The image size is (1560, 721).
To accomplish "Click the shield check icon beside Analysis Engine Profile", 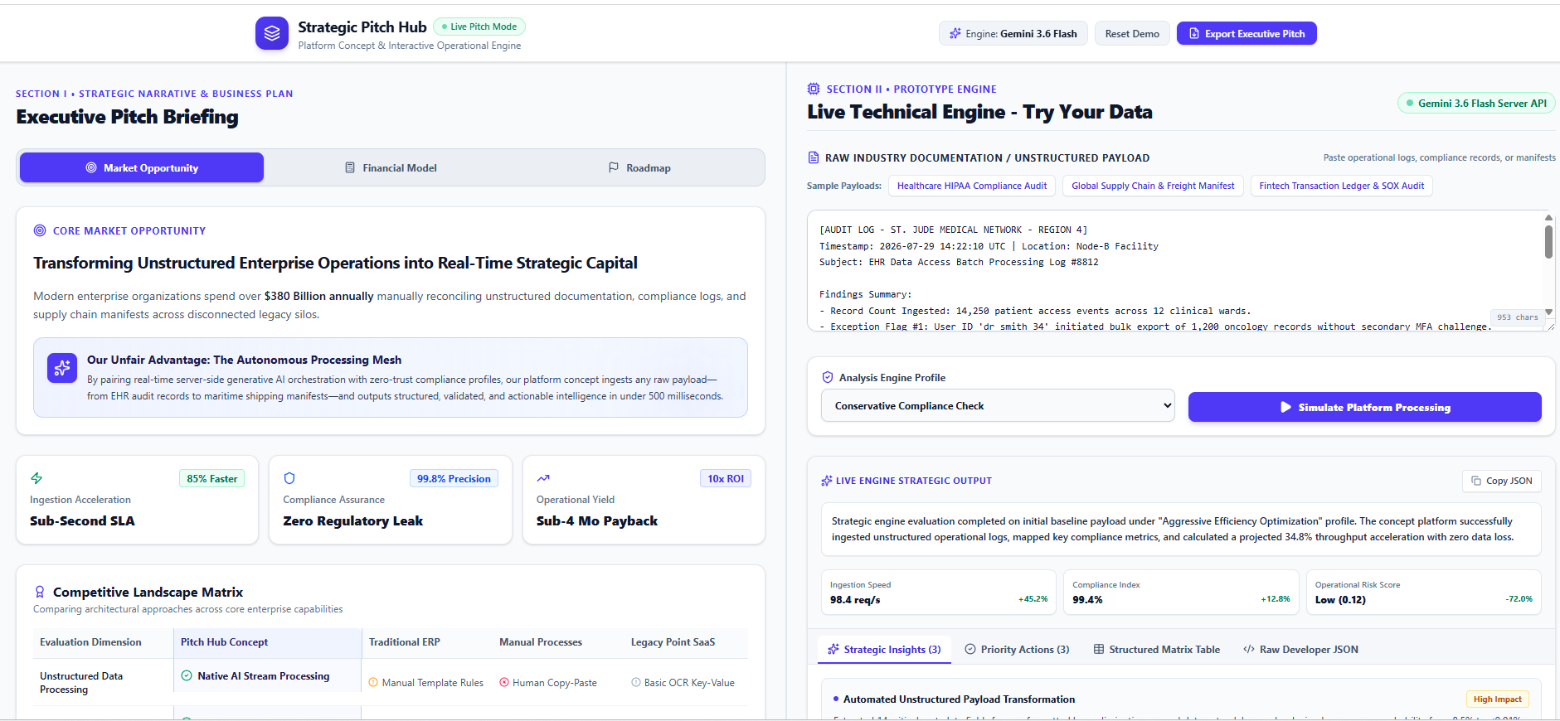I will pyautogui.click(x=828, y=377).
